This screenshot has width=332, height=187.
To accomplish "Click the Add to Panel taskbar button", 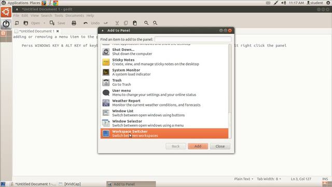I will pos(131,184).
